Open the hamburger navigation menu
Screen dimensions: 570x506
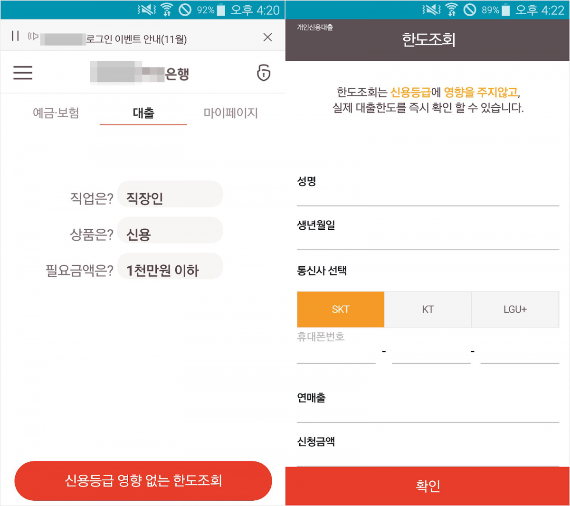pyautogui.click(x=22, y=72)
